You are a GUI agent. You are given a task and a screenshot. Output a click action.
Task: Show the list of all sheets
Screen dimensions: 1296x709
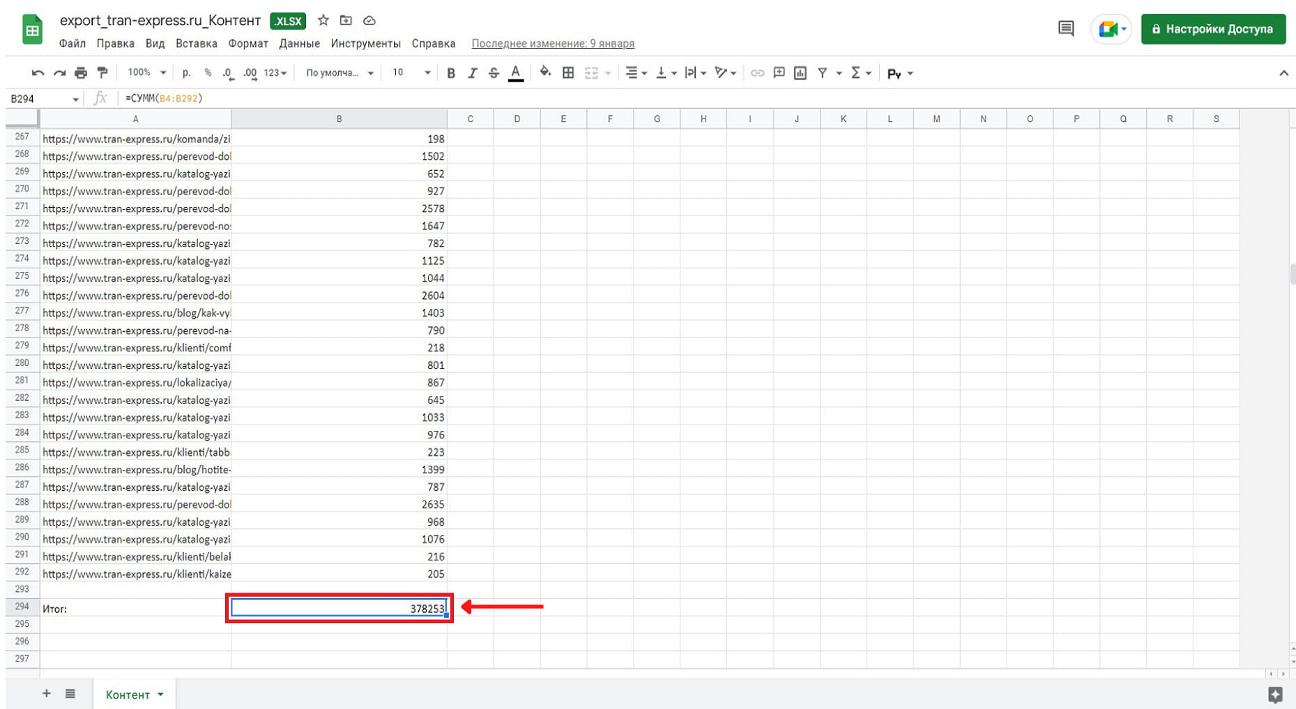[x=70, y=694]
